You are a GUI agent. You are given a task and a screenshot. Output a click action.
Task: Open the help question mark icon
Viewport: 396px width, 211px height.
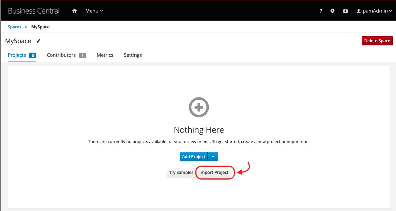click(321, 11)
